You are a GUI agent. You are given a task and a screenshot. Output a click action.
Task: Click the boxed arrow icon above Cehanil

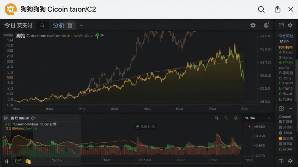[281, 108]
